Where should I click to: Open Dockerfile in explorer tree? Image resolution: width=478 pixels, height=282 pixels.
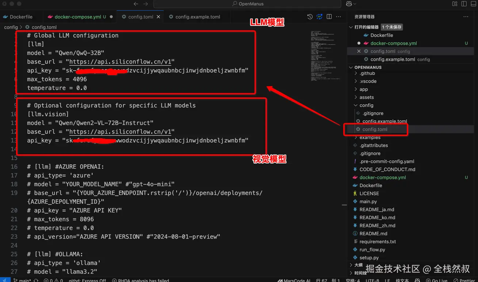(x=371, y=186)
